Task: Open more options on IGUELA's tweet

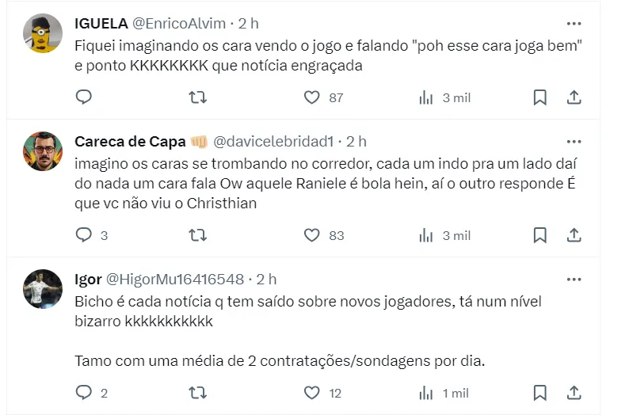Action: [574, 24]
